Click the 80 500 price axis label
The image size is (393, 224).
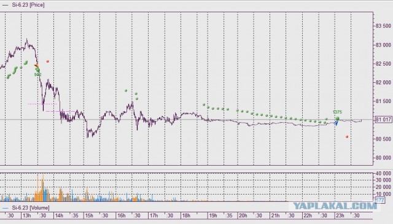point(383,139)
